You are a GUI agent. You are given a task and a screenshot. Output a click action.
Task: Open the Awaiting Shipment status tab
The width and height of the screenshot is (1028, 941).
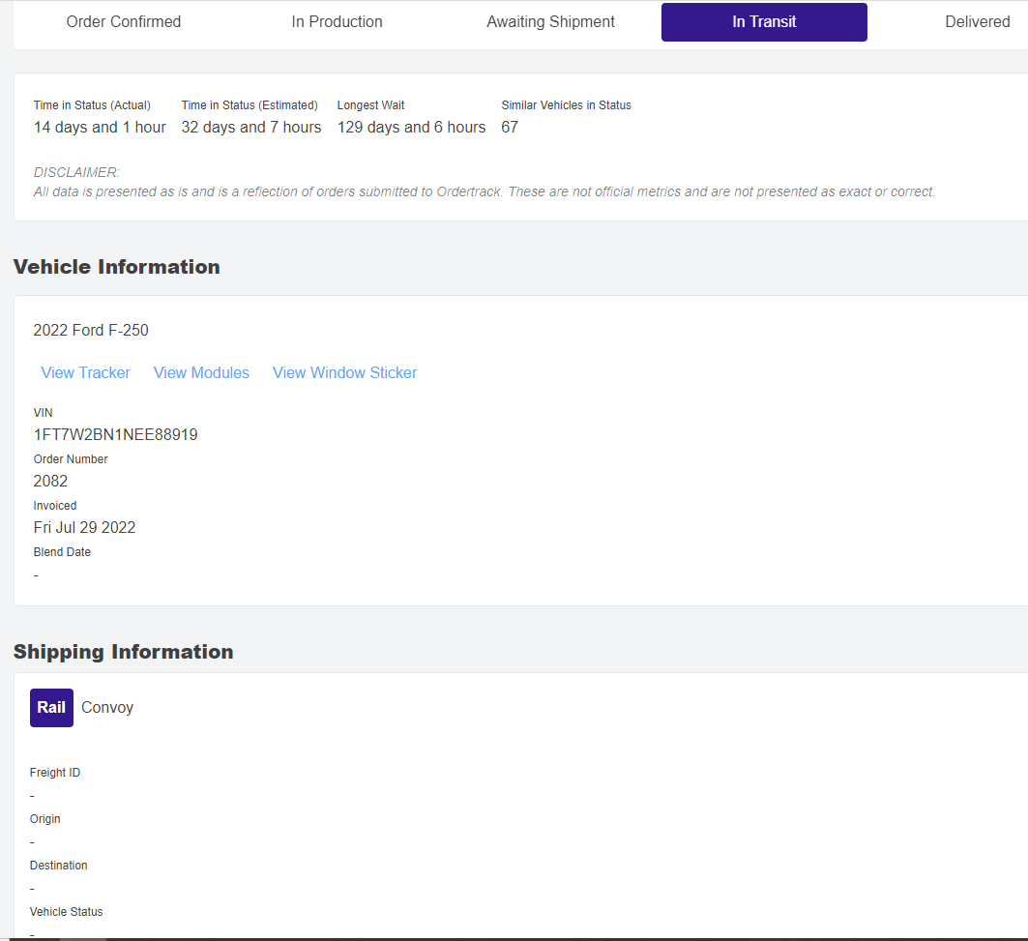550,22
